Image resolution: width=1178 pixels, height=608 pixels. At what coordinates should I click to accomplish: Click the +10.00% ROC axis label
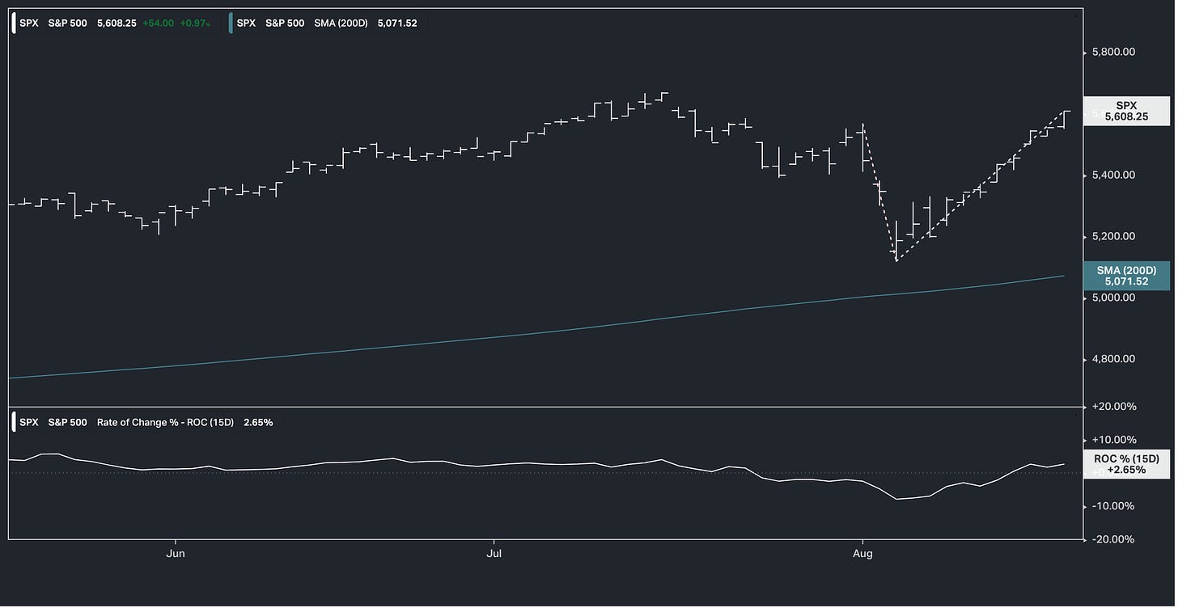pyautogui.click(x=1112, y=440)
